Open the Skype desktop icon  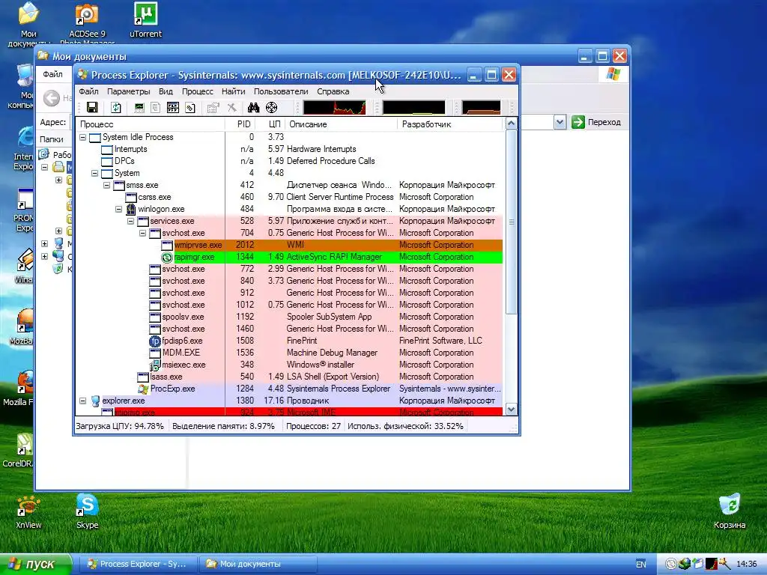point(87,511)
